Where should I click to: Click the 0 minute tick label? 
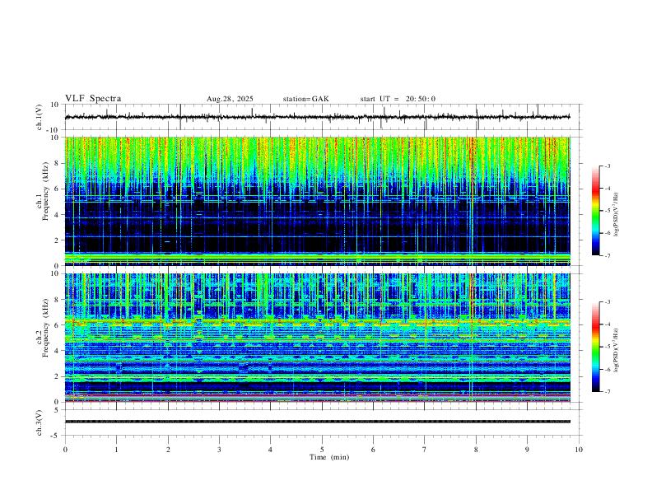pyautogui.click(x=65, y=450)
